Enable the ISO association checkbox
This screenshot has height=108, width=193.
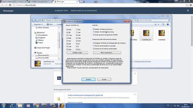coord(77,30)
